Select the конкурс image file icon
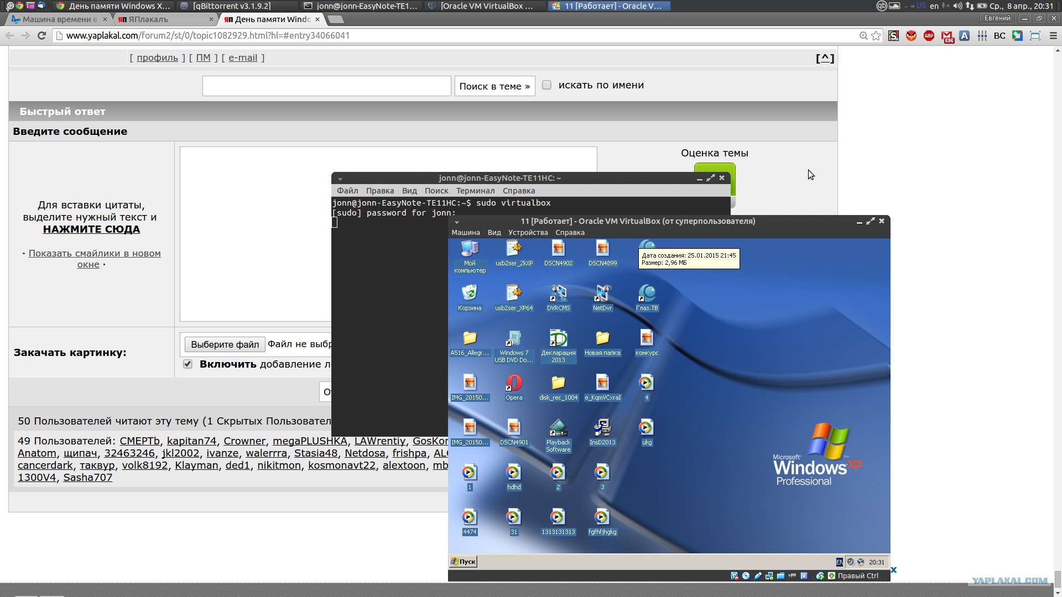 (x=647, y=342)
